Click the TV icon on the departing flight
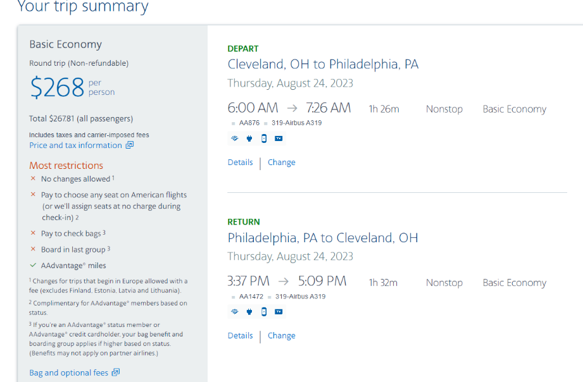The width and height of the screenshot is (583, 382). point(279,139)
